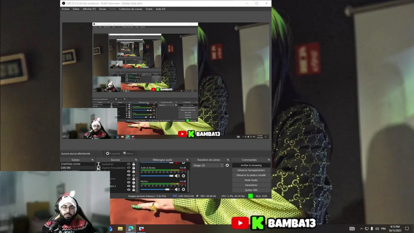The height and width of the screenshot is (233, 414).
Task: Pop out the Scènes dock icon
Action: tap(93, 160)
